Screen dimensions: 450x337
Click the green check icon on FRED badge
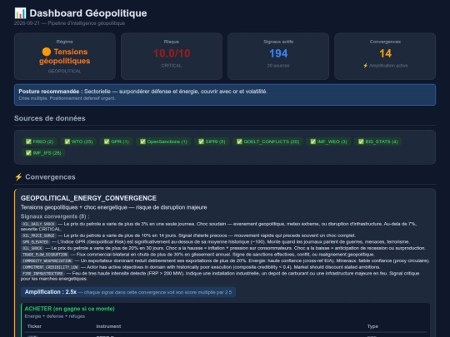coord(28,141)
